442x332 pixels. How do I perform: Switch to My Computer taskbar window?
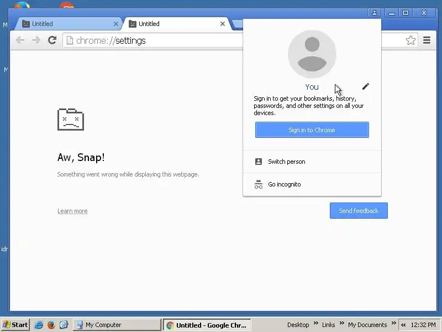click(x=117, y=325)
